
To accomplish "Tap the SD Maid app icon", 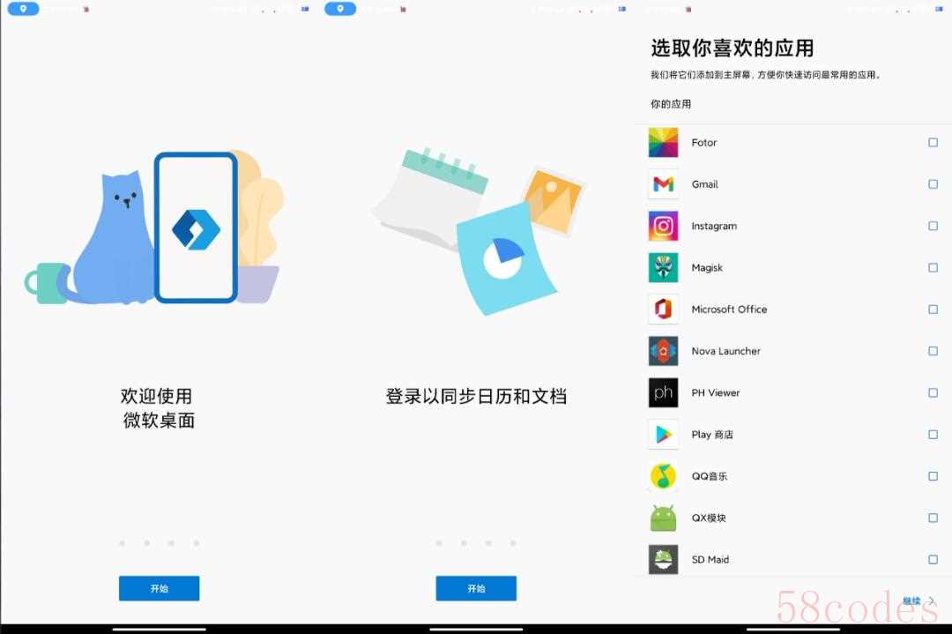I will 663,560.
